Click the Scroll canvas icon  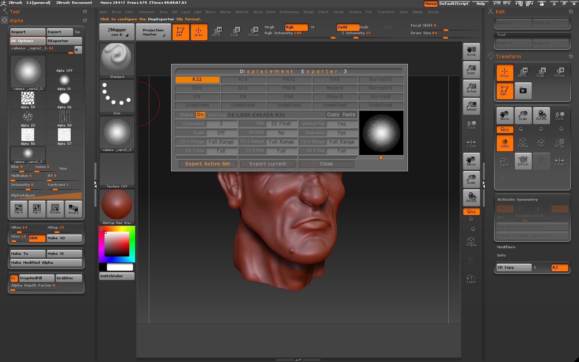[471, 51]
